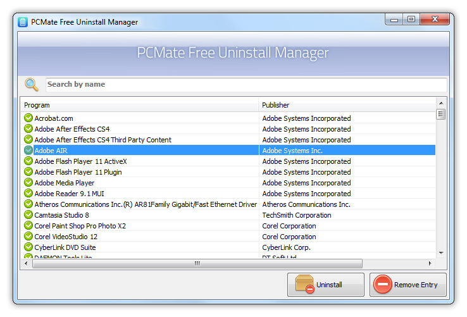Click the status icon next to Adobe AIR
The image size is (467, 317).
pos(28,150)
